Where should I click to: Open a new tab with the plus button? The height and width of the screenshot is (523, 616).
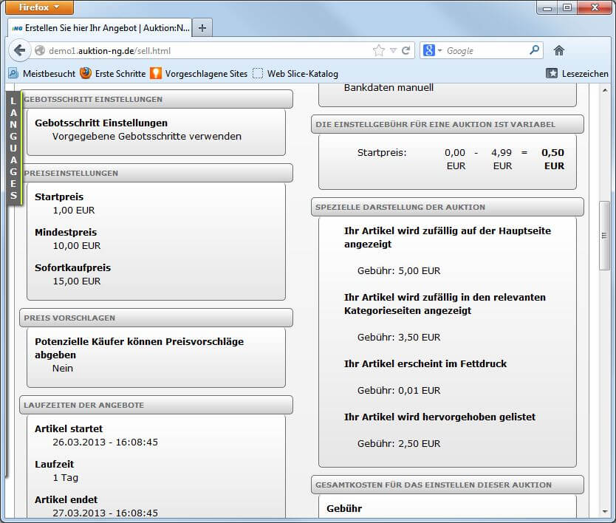pos(202,28)
